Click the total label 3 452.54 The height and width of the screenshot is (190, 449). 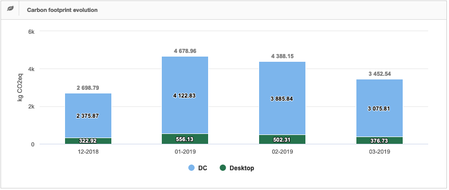[x=379, y=74]
